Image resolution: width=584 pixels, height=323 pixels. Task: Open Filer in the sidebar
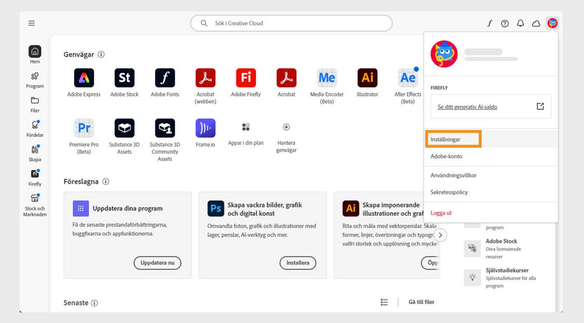(x=35, y=105)
